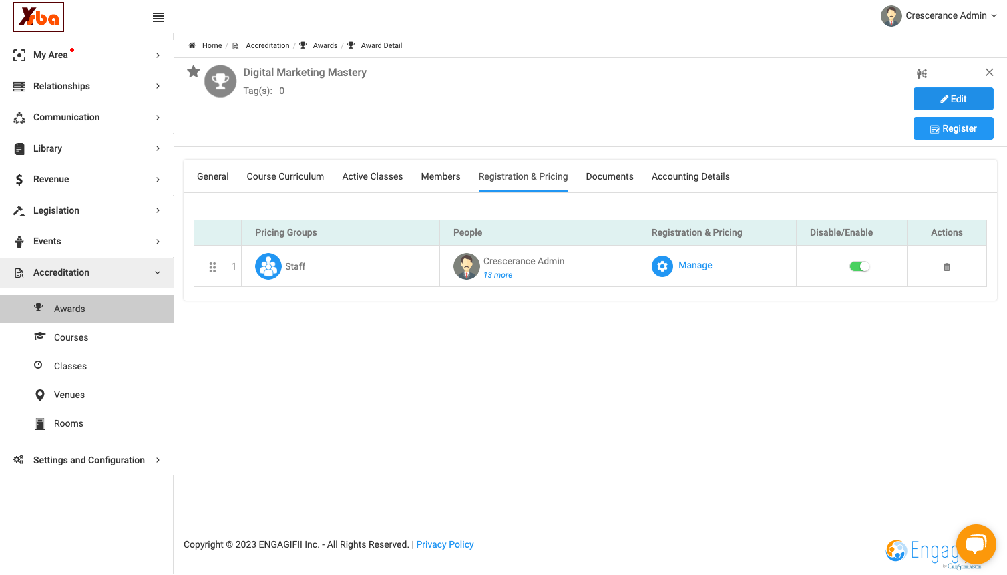Click the Home breadcrumb
Screen dimensions: 1007x575
coord(212,45)
